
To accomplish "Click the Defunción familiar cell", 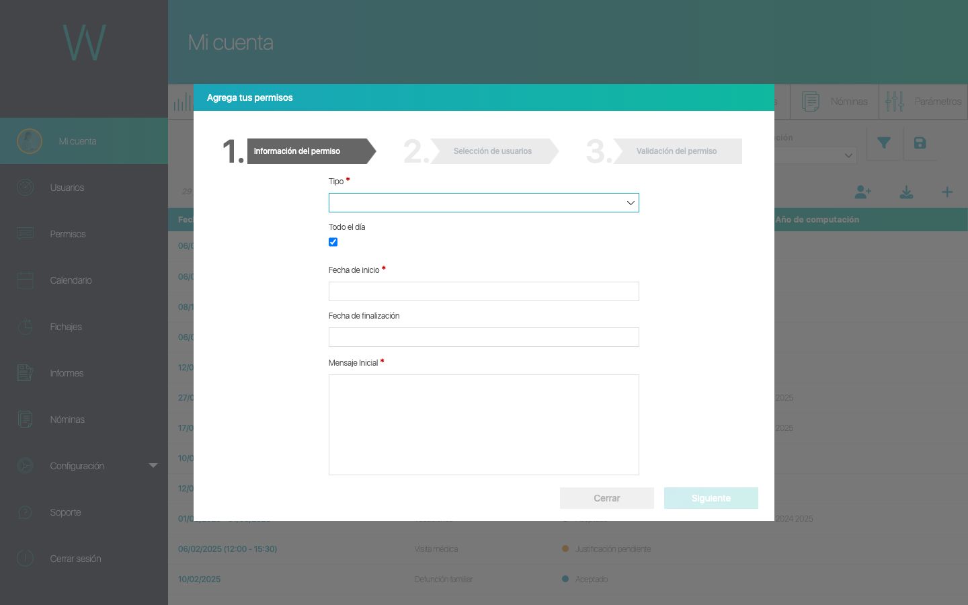I will [444, 579].
